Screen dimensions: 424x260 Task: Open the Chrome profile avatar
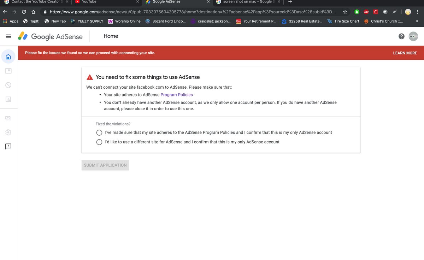(408, 12)
